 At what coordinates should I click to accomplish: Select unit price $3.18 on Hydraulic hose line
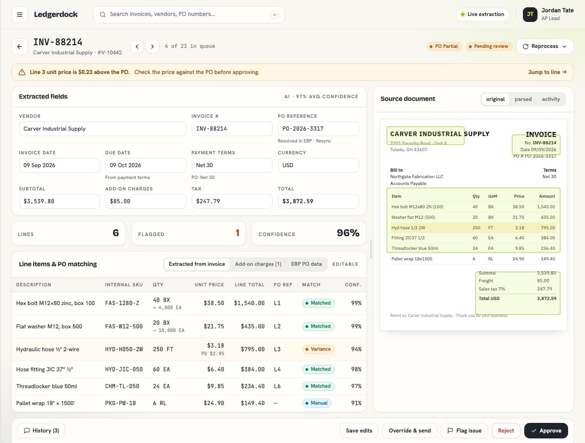(216, 346)
